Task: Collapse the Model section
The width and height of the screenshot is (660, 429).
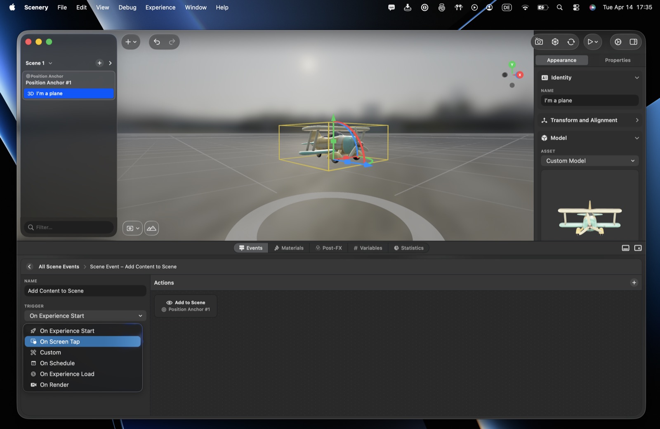Action: click(636, 138)
